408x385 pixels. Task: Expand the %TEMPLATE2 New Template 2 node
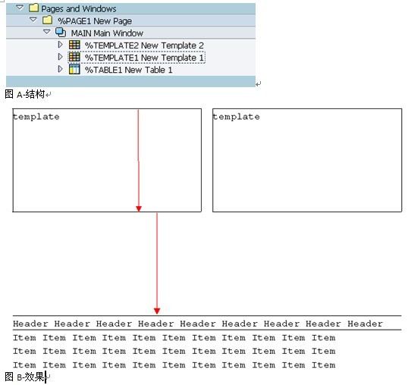click(61, 45)
